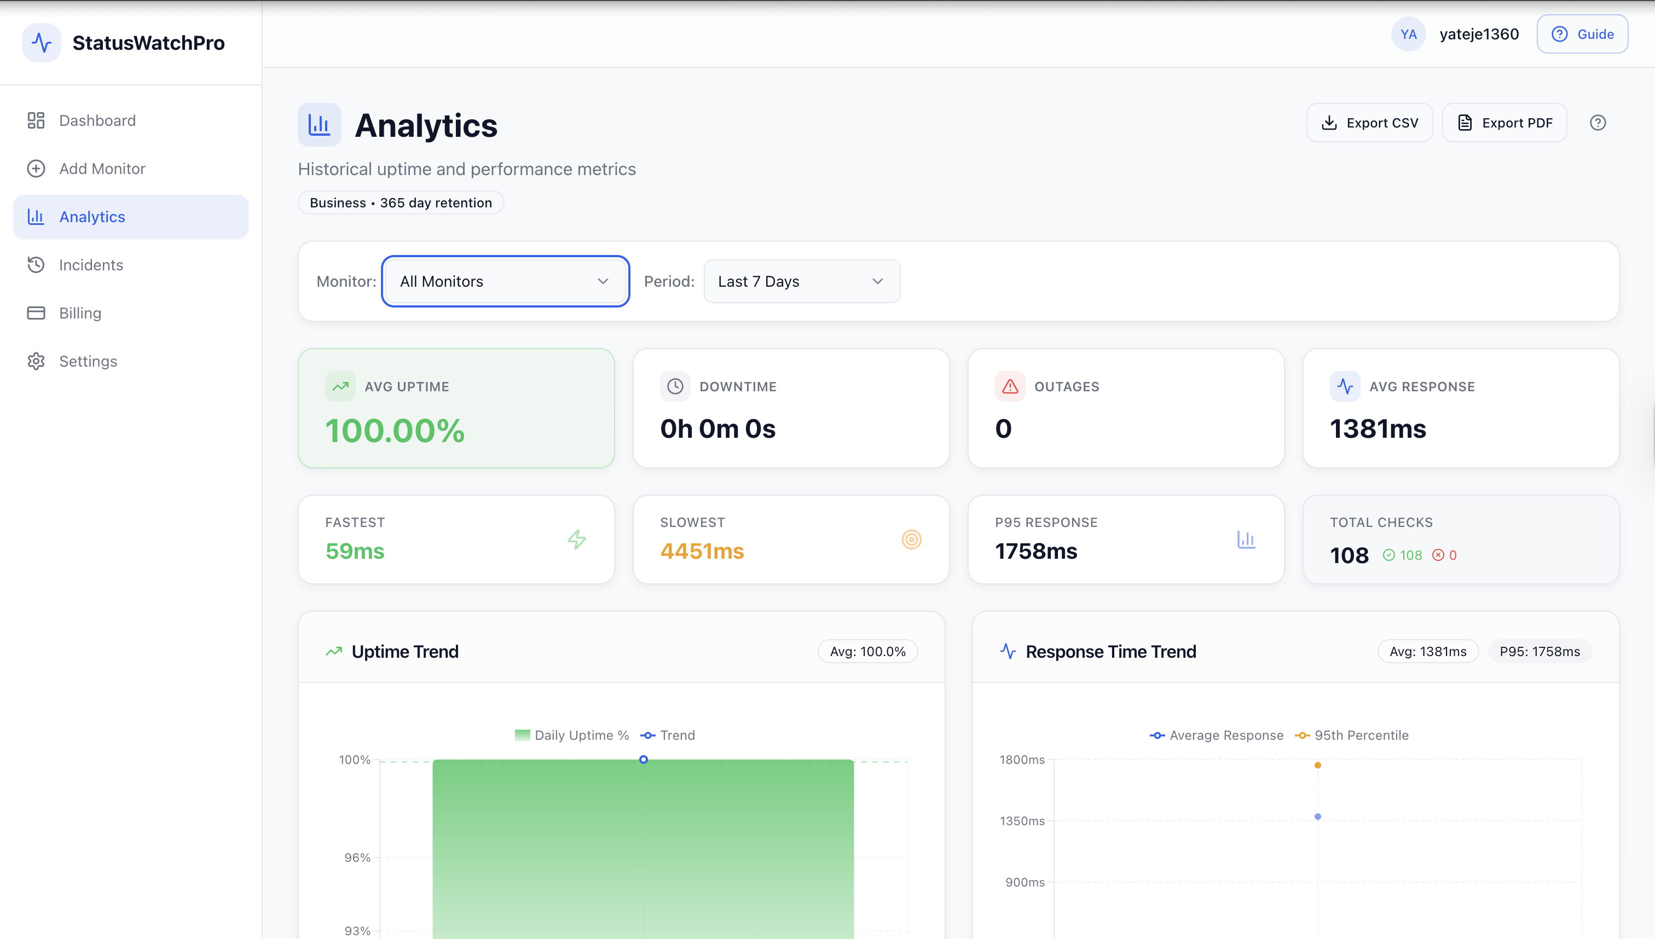
Task: Click the Analytics bar-chart header icon
Action: click(319, 124)
